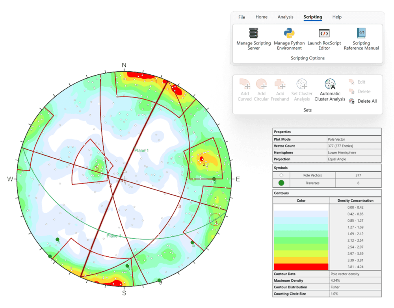Click the green traverse point 6 on stereonet
Viewport: 394px width, 308px height.
pos(159,280)
